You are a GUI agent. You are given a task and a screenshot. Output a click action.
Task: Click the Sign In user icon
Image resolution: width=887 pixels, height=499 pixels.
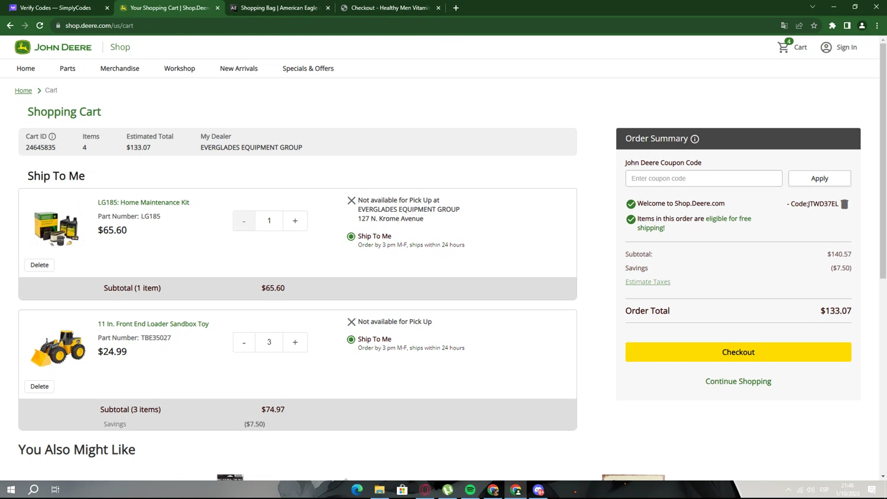(826, 47)
